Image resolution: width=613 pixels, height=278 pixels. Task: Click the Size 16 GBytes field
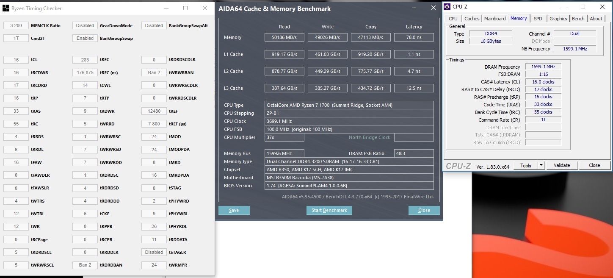491,41
